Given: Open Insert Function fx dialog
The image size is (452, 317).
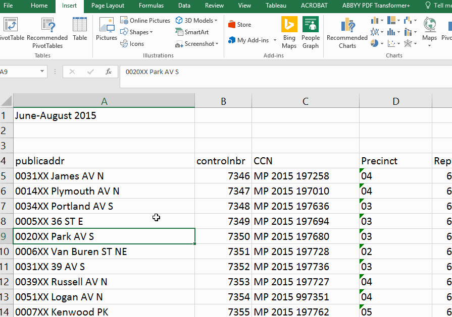Looking at the screenshot, I should pyautogui.click(x=109, y=72).
